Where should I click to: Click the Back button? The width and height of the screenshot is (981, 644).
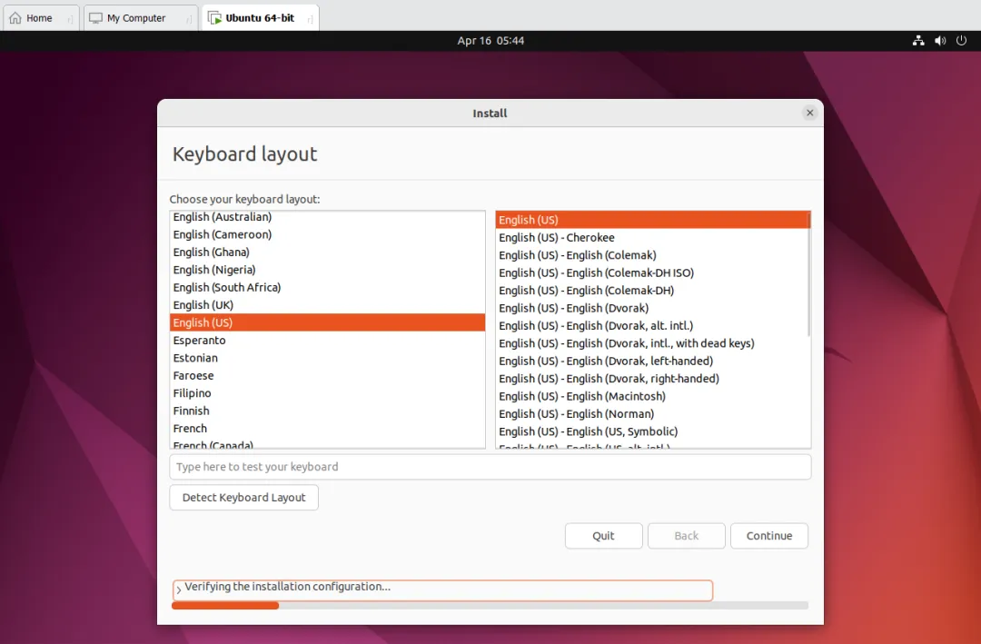click(687, 536)
